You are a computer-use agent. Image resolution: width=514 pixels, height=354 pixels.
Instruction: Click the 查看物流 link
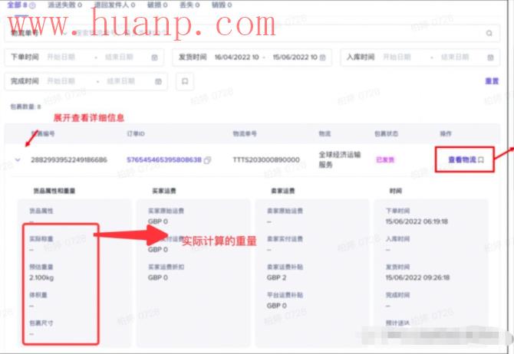(x=462, y=160)
